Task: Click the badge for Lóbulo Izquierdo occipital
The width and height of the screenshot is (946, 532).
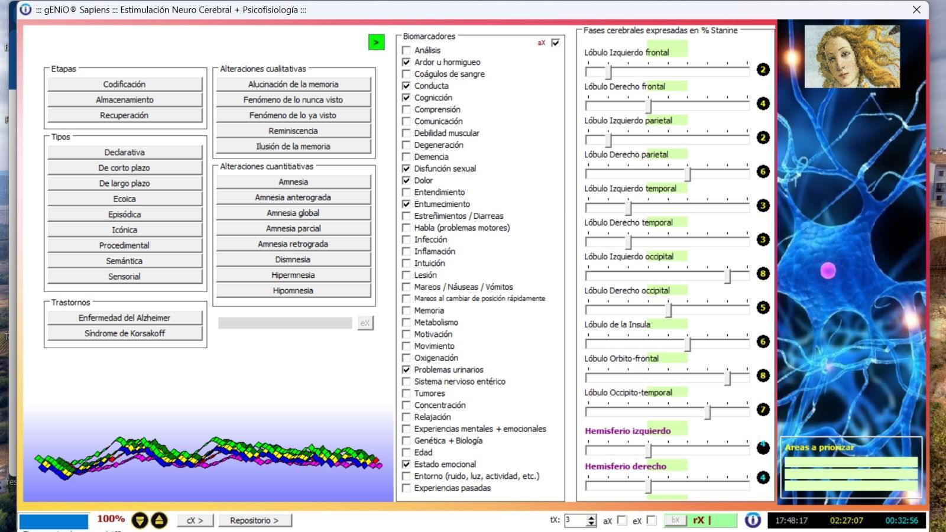Action: (x=763, y=274)
